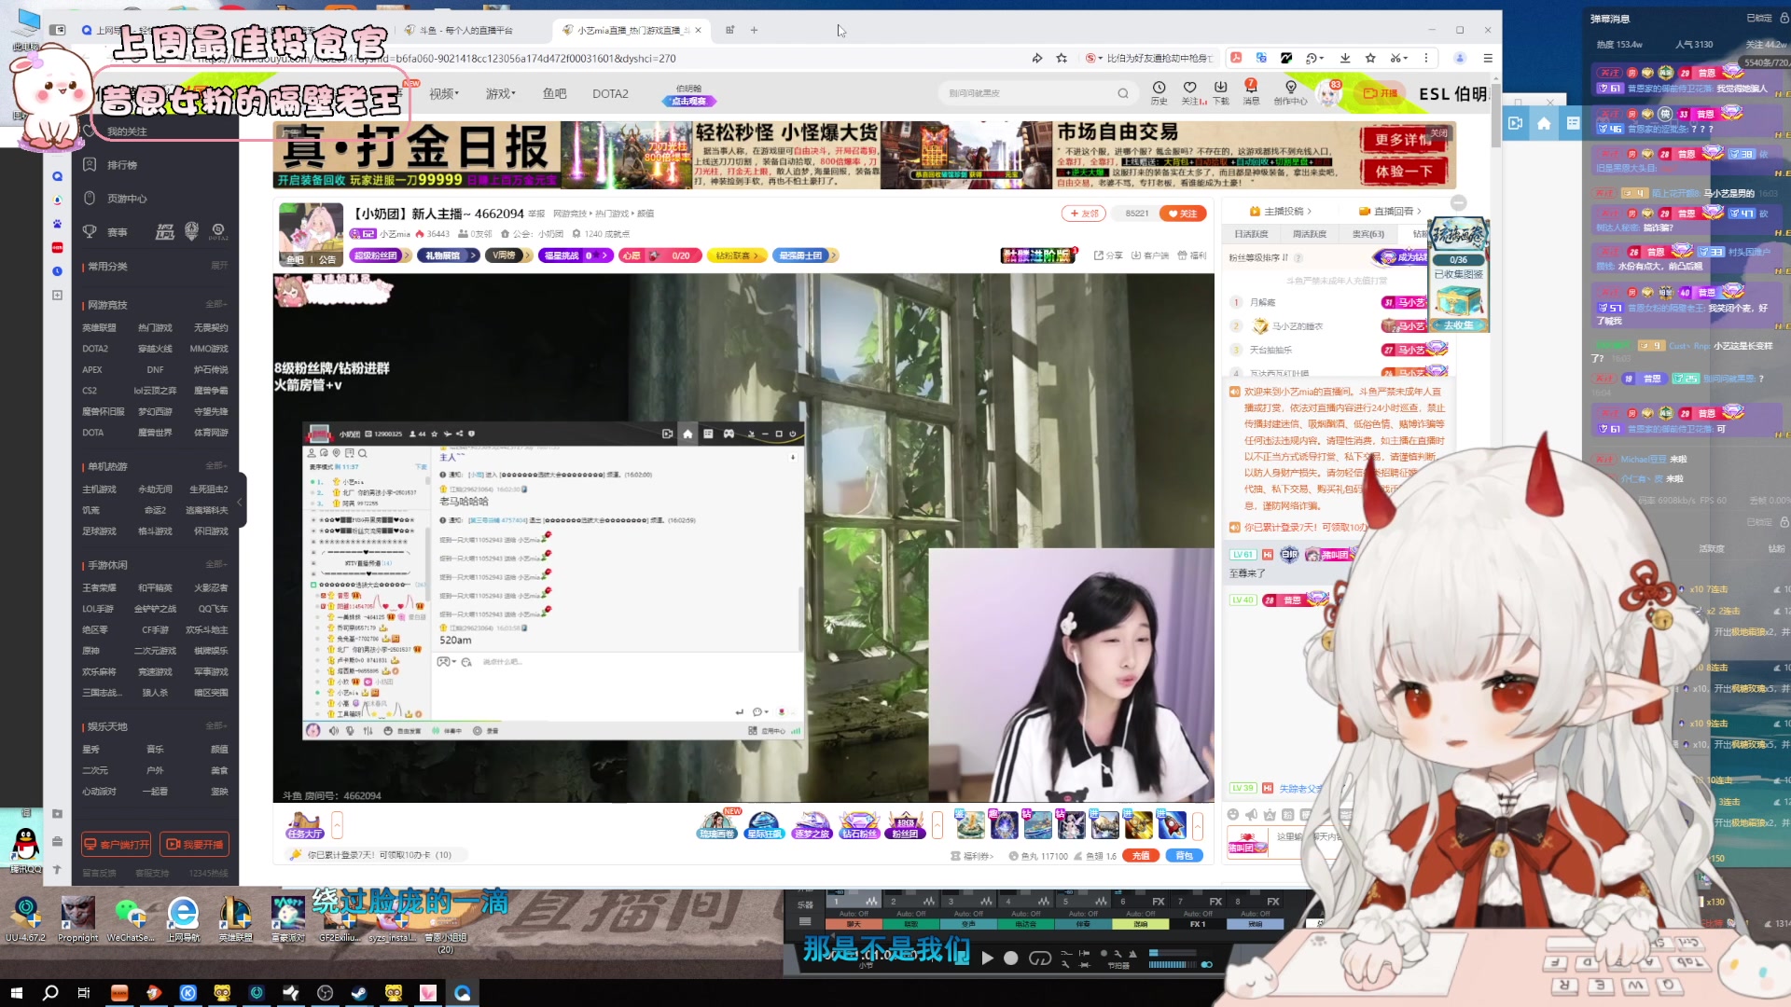Open the screenshot scissors dropdown in browser toolbar
1791x1007 pixels.
pyautogui.click(x=1398, y=58)
